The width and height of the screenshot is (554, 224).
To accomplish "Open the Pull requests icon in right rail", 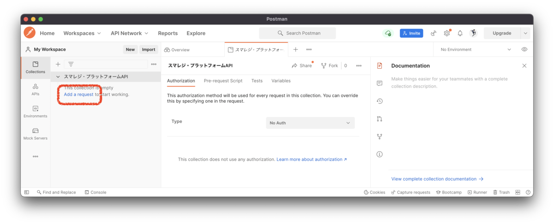I will 379,119.
